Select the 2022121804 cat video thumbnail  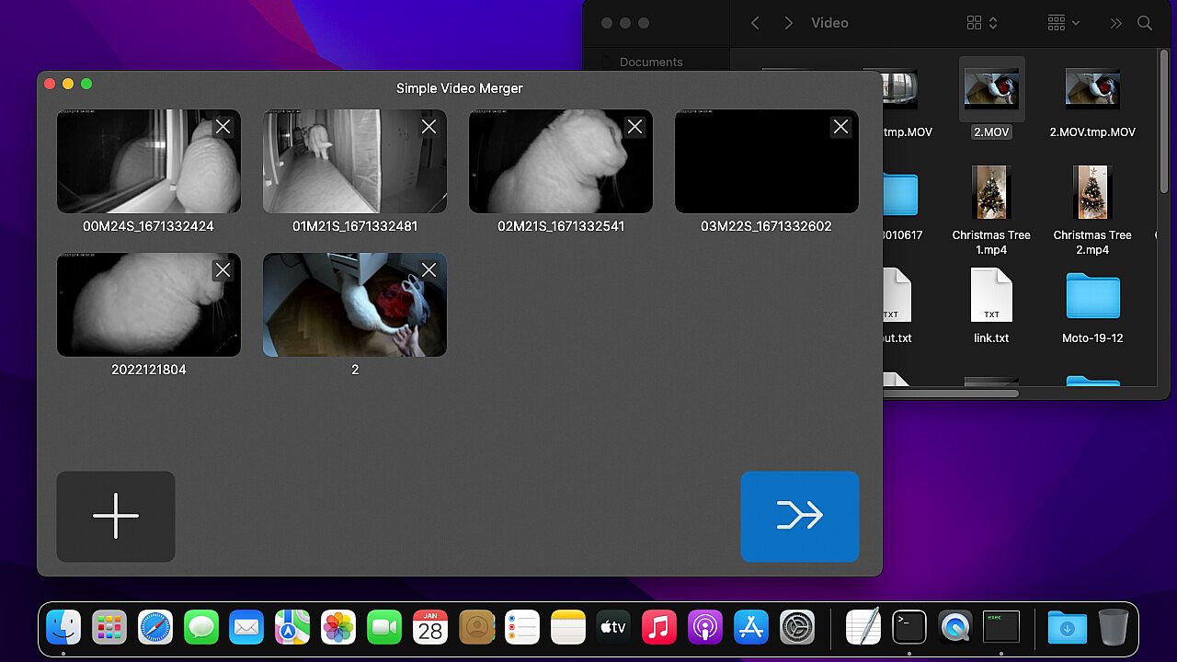click(138, 308)
